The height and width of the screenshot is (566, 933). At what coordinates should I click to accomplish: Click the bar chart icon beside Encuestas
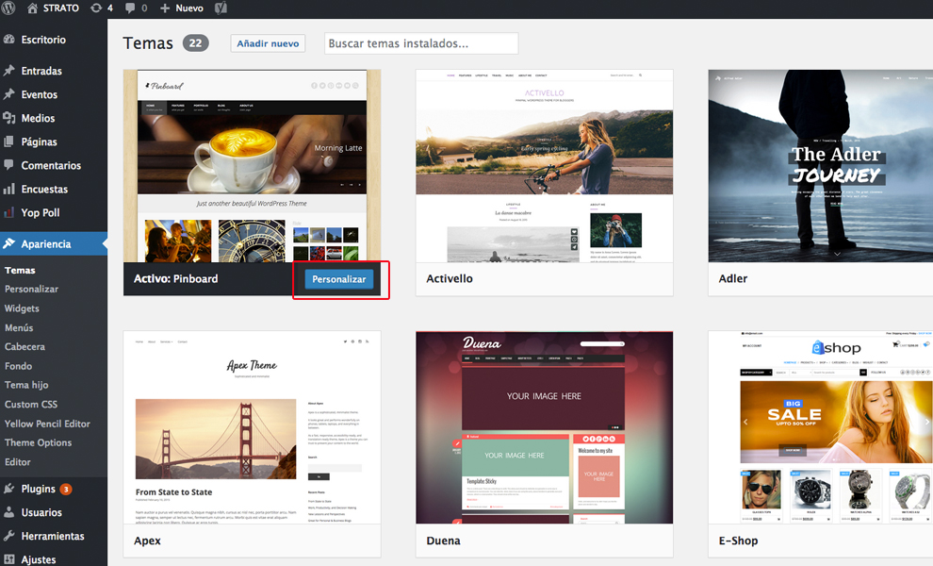coord(8,189)
